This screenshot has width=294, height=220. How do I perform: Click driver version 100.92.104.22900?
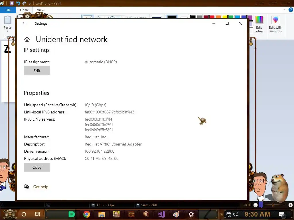[99, 151]
